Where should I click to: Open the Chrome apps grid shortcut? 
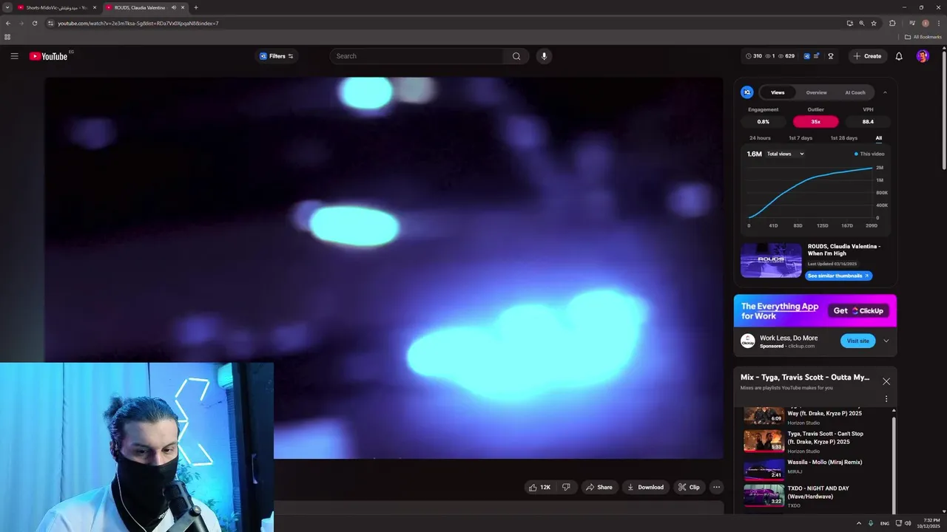(7, 37)
